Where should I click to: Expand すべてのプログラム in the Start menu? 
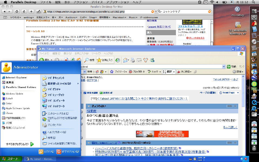[x=20, y=144]
